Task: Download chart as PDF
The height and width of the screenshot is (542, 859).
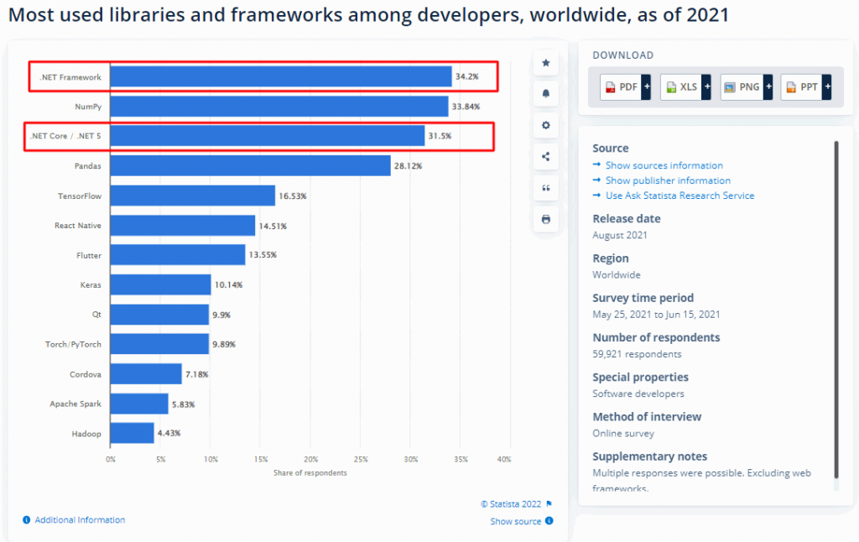Action: click(x=622, y=87)
